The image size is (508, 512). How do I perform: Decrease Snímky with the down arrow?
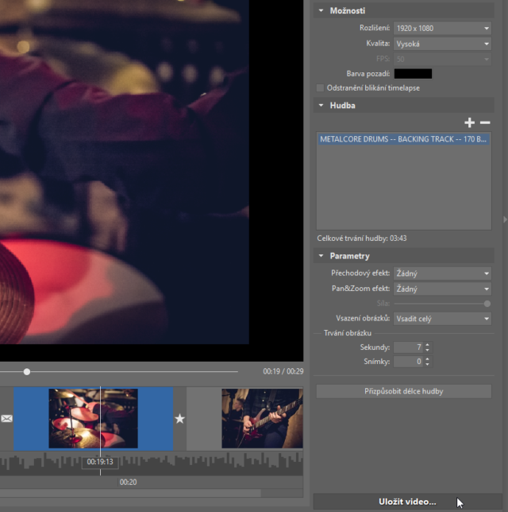point(428,364)
